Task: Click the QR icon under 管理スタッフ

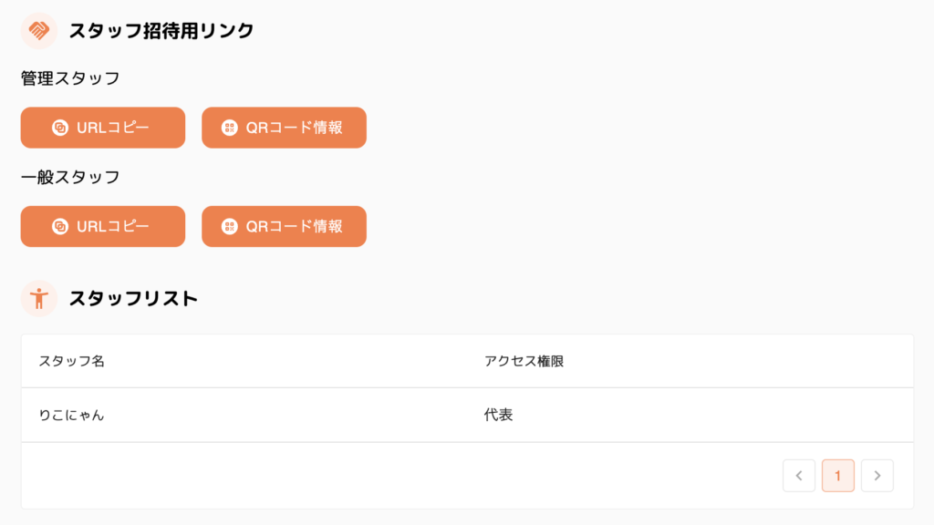Action: pos(229,128)
